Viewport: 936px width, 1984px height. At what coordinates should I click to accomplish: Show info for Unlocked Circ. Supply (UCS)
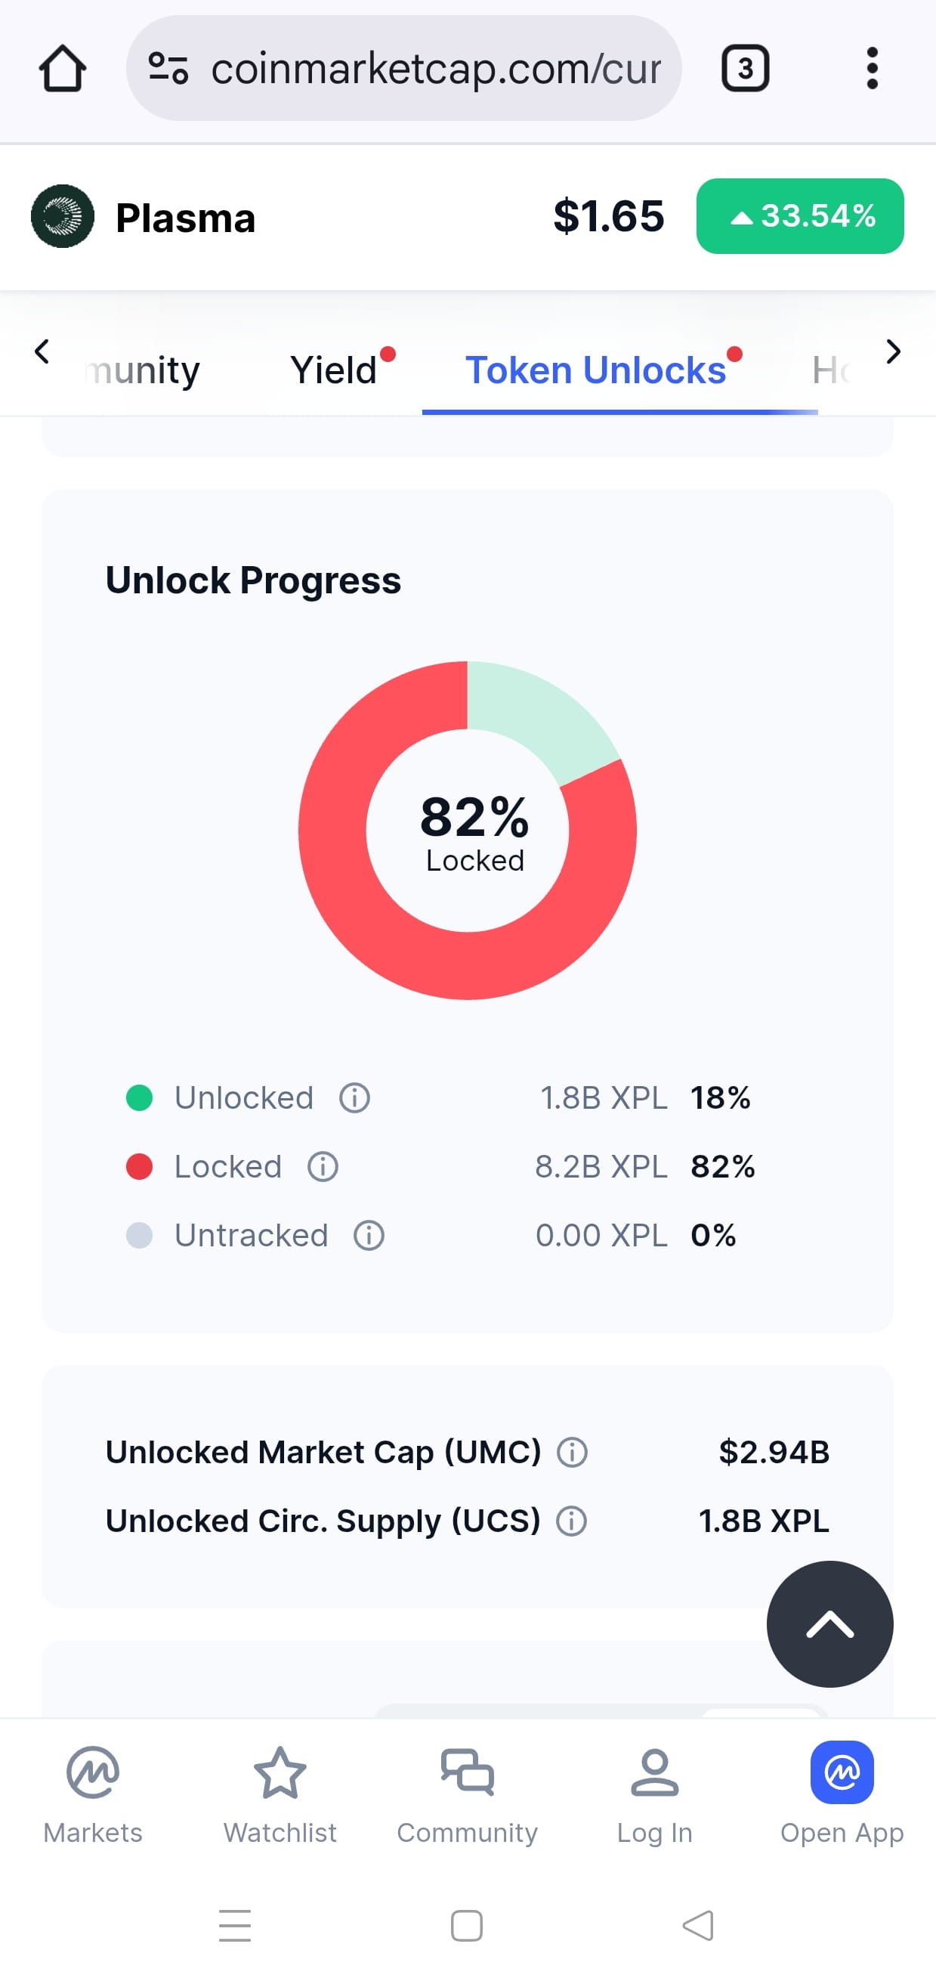tap(571, 1521)
